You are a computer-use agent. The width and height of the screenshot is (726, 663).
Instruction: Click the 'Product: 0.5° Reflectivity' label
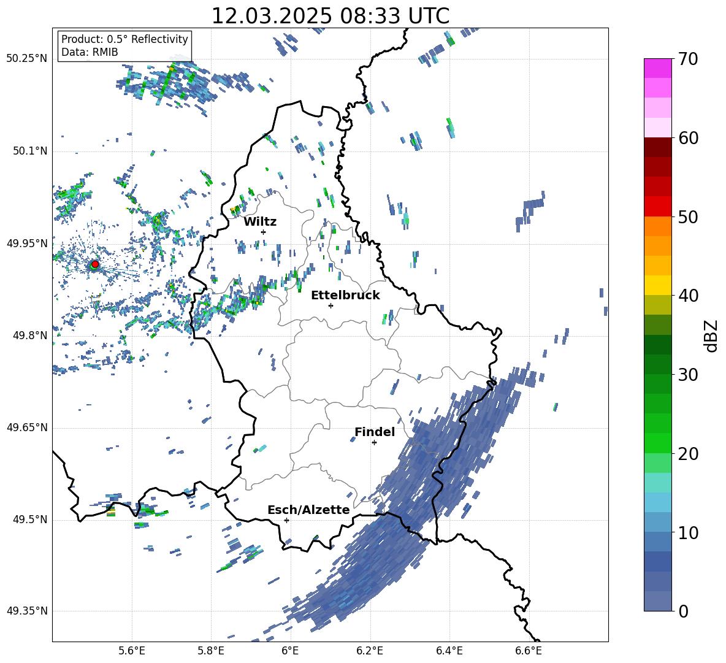pyautogui.click(x=124, y=39)
